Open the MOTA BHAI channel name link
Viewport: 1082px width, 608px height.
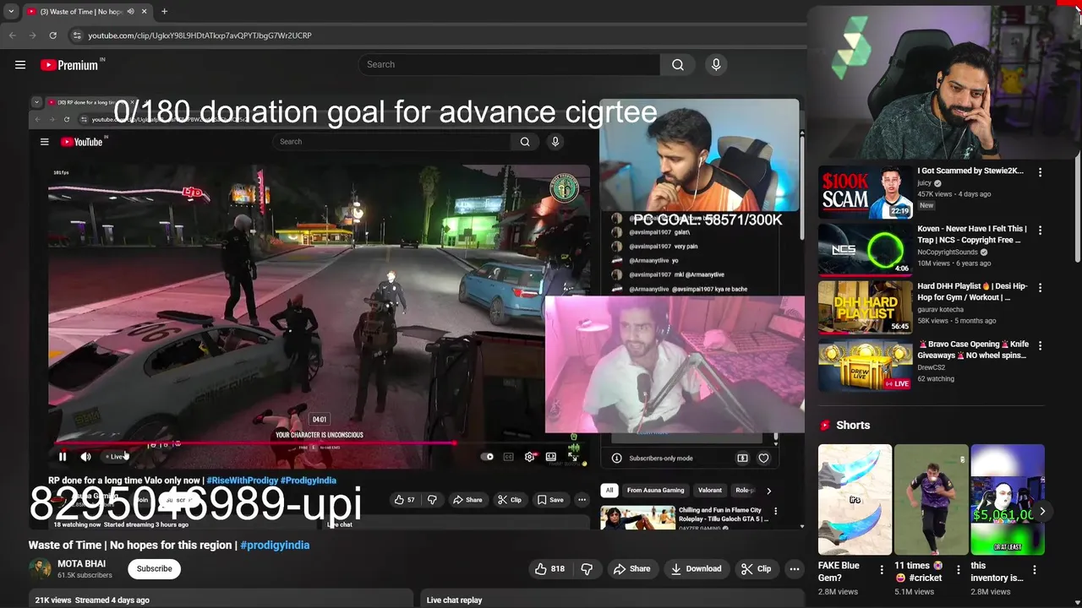[x=81, y=563]
